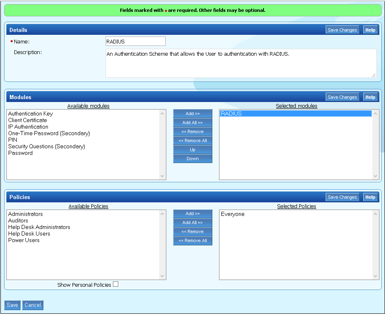385x315 pixels.
Task: Open Help for the Modules section
Action: (x=370, y=97)
